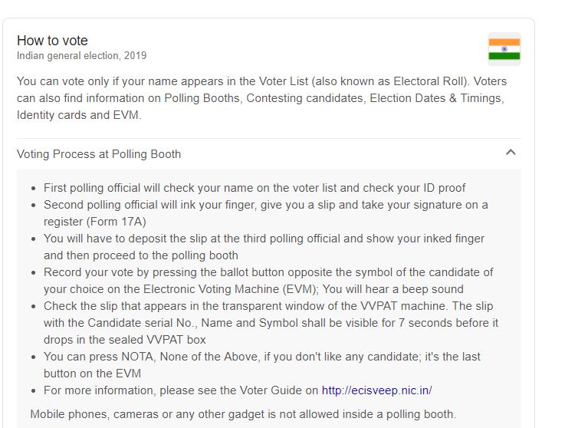Click the Indian flag icon
The image size is (578, 428).
coord(504,49)
